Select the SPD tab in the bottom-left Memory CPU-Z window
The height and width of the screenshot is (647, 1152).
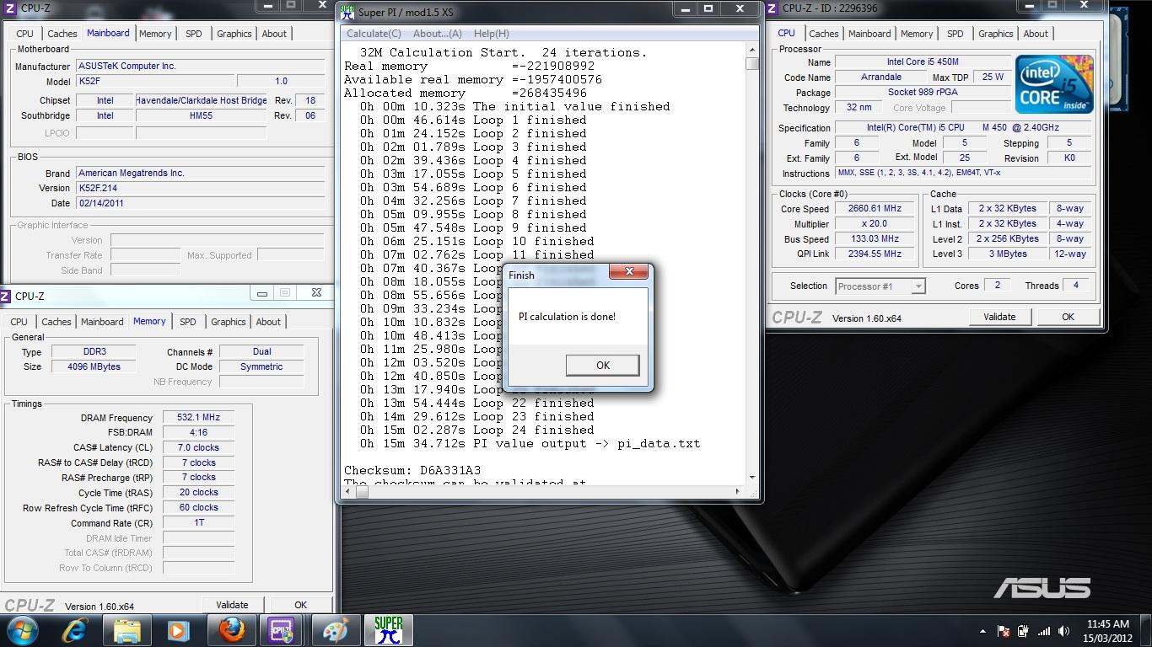pyautogui.click(x=188, y=322)
